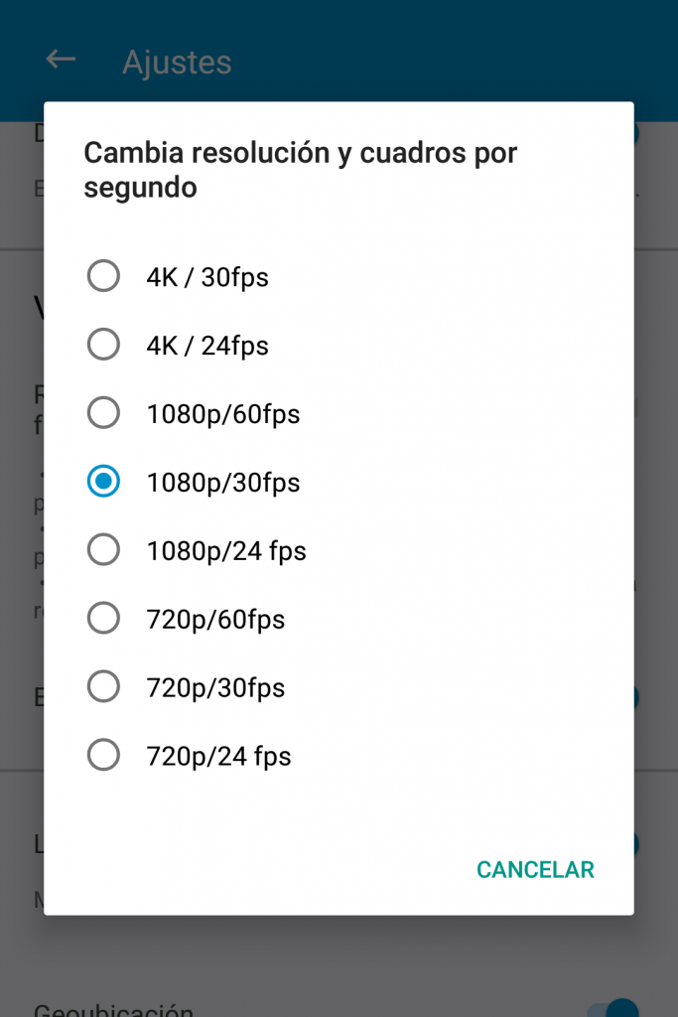The height and width of the screenshot is (1017, 678).
Task: Tap the "720p/24 fps" label text
Action: 218,757
